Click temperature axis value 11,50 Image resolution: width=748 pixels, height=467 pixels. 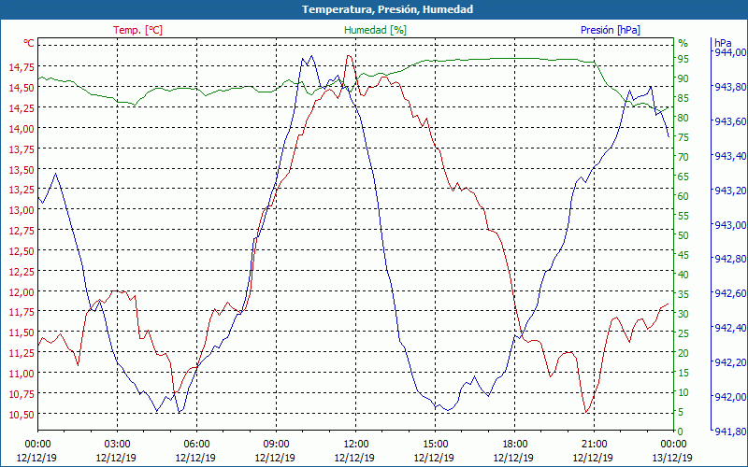22,333
